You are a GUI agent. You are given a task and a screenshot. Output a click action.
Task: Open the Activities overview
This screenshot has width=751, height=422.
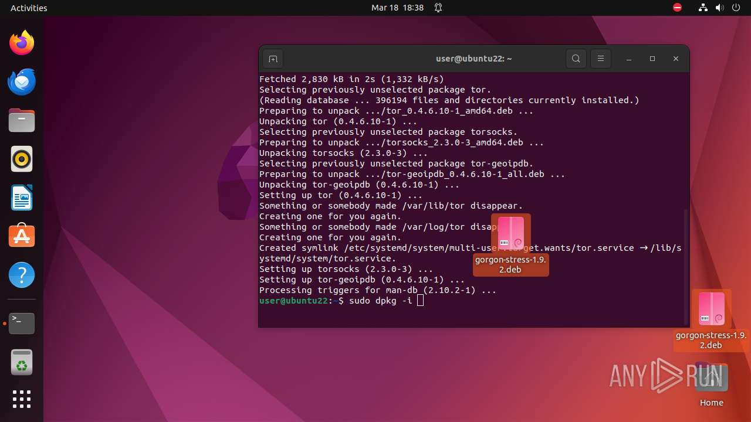29,8
